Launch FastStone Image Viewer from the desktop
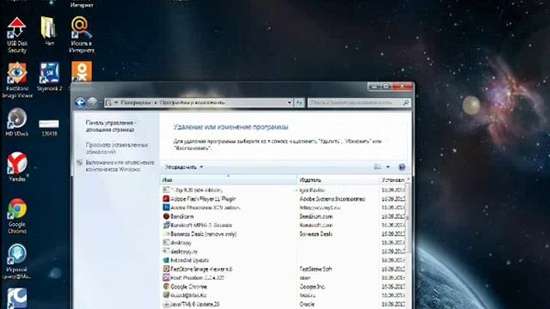Screen dimensions: 550x309 16,80
